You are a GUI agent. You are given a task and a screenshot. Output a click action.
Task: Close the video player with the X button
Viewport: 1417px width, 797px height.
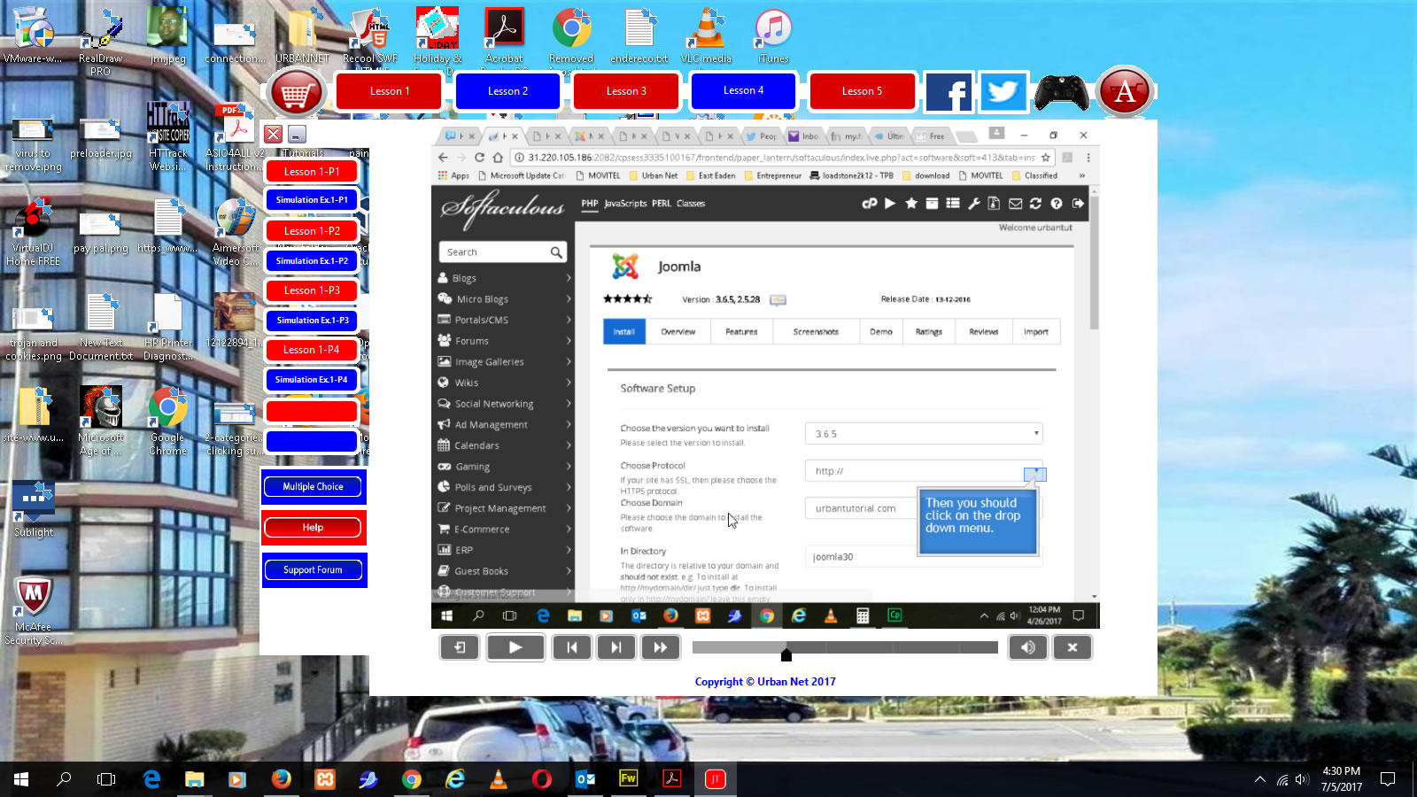[1072, 647]
